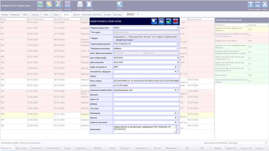Click the keyboard icon in the edit dialog header
This screenshot has width=269, height=151.
coord(161,21)
